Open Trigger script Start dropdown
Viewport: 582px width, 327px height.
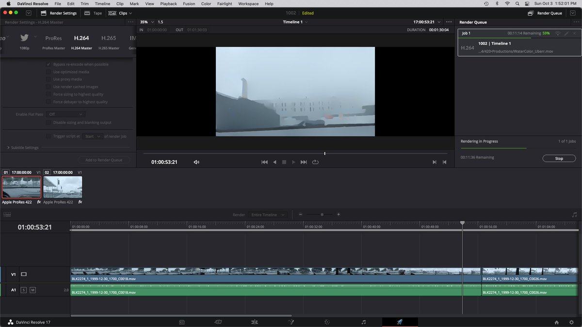[92, 137]
